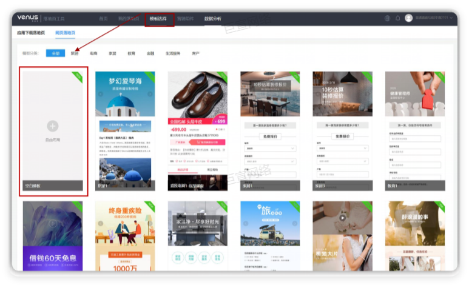Click right carousel arrow on 梦幻爱琴海 template
The width and height of the screenshot is (469, 285).
tap(150, 94)
